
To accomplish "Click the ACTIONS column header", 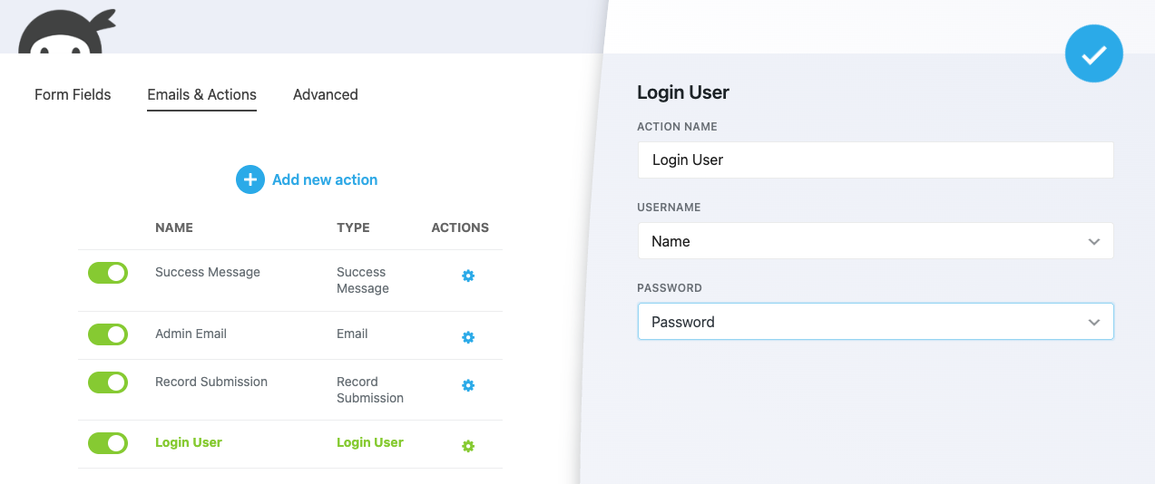I will [460, 227].
